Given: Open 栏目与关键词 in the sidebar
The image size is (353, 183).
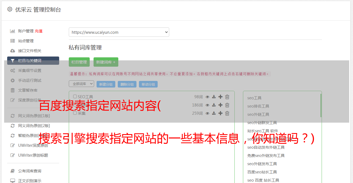Looking at the screenshot, I should click(x=33, y=61).
